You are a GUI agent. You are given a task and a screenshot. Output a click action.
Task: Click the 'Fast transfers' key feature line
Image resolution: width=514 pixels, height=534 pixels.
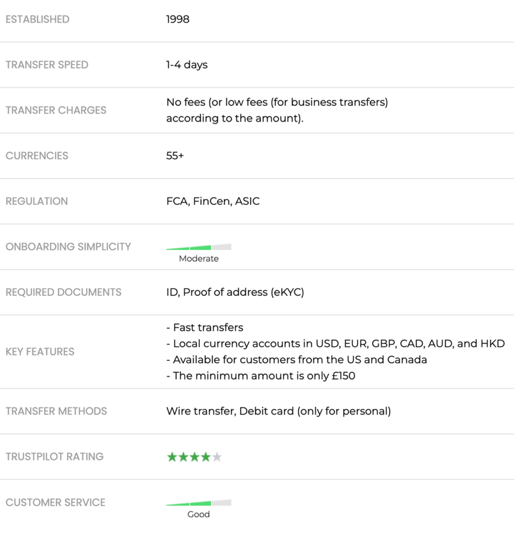[x=205, y=327]
